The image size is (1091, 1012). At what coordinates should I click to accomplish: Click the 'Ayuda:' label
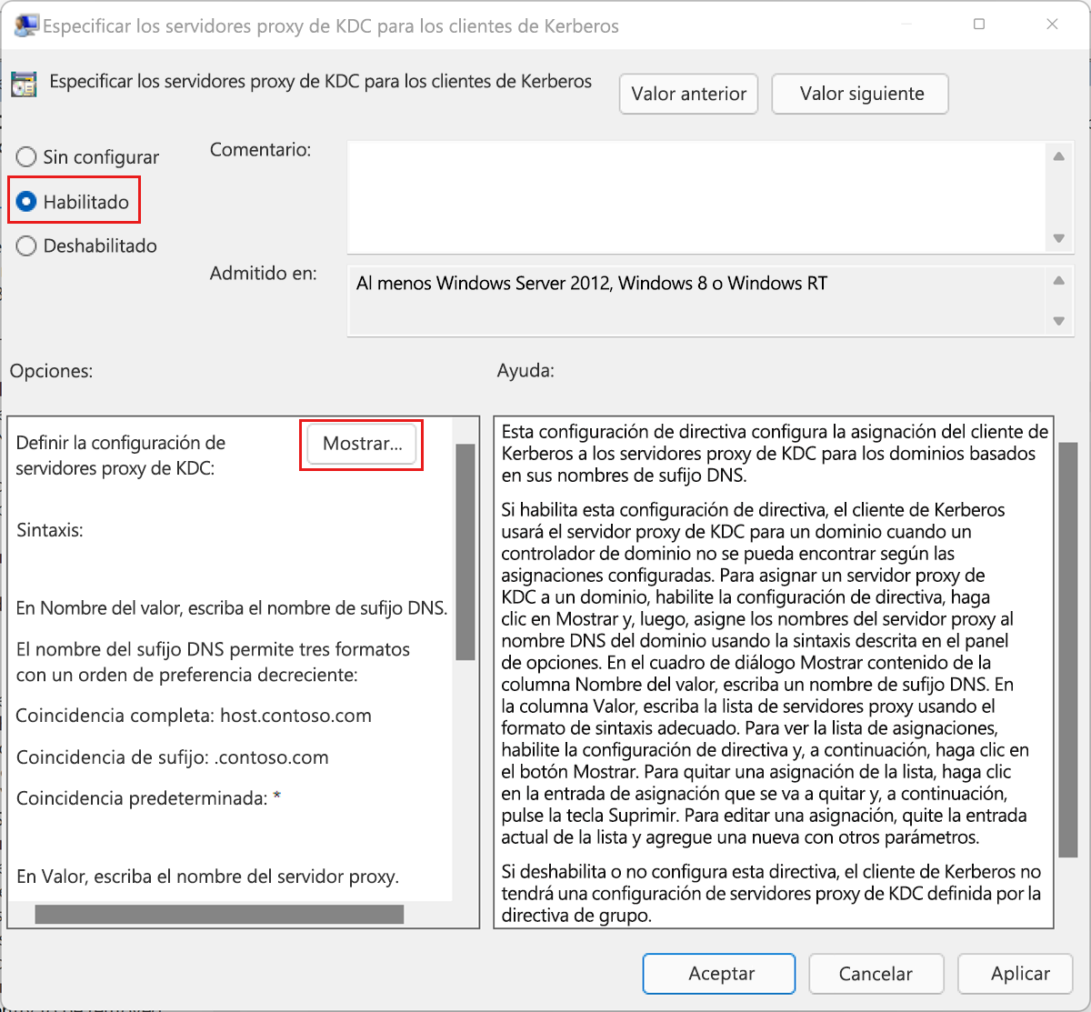point(525,371)
